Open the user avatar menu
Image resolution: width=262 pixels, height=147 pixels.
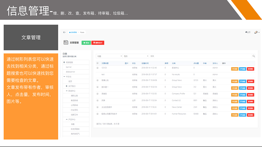tap(256, 32)
